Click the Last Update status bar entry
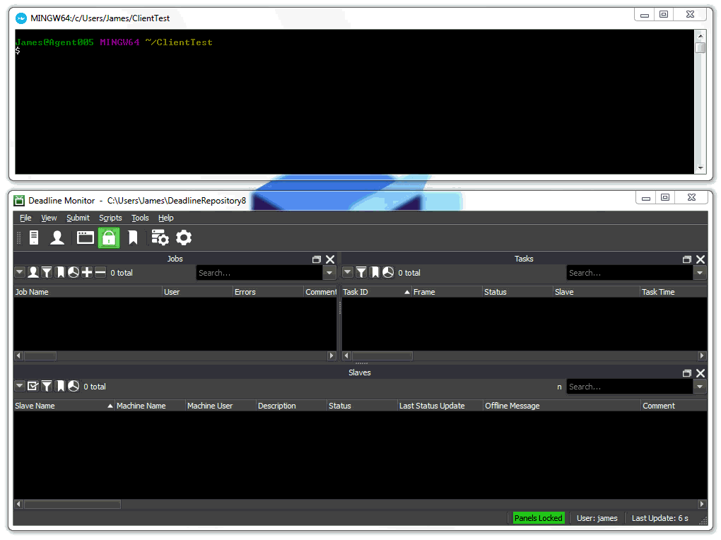Screen dimensions: 721x540 [660, 518]
